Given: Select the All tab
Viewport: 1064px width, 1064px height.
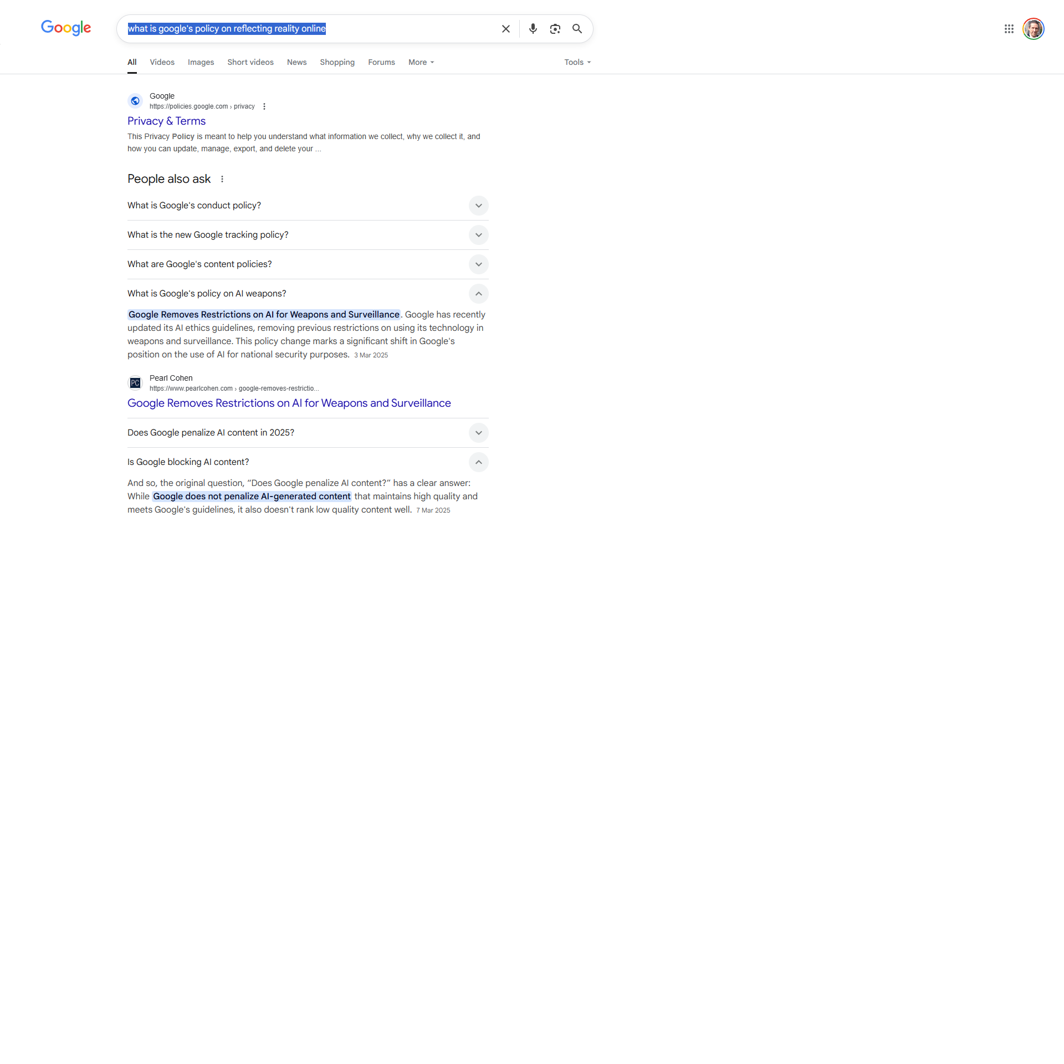Looking at the screenshot, I should coord(132,62).
